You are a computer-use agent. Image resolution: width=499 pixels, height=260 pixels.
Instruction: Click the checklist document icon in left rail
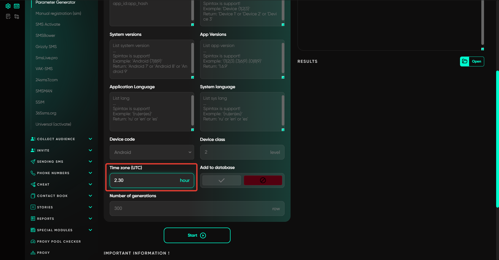point(8,17)
